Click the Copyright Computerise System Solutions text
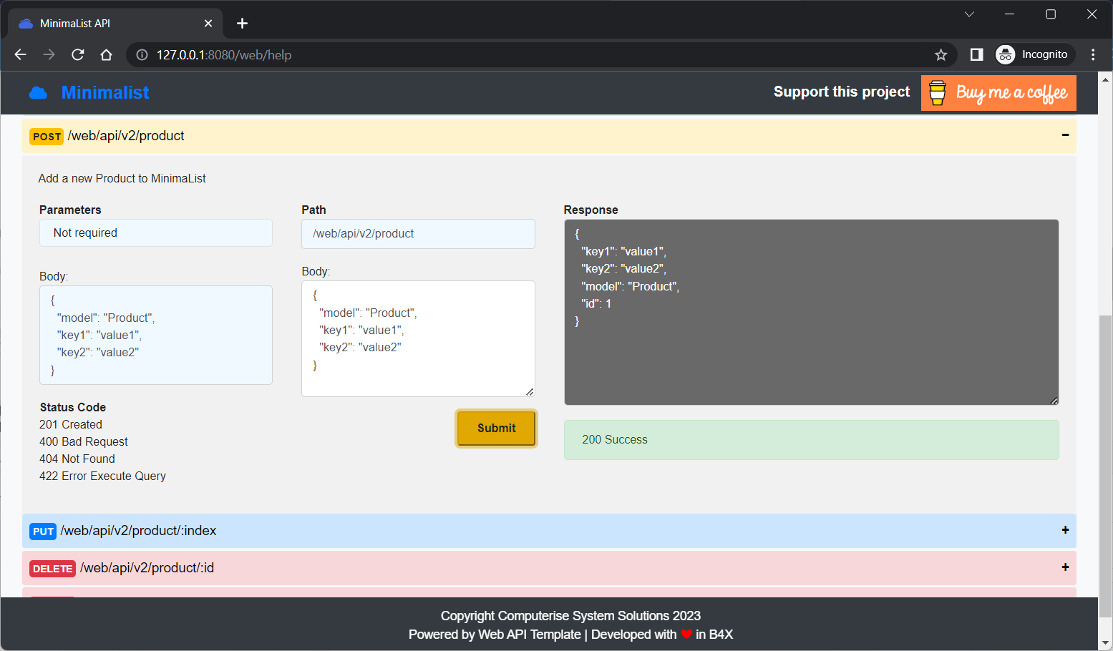Screen dimensions: 1113x651 [x=570, y=616]
